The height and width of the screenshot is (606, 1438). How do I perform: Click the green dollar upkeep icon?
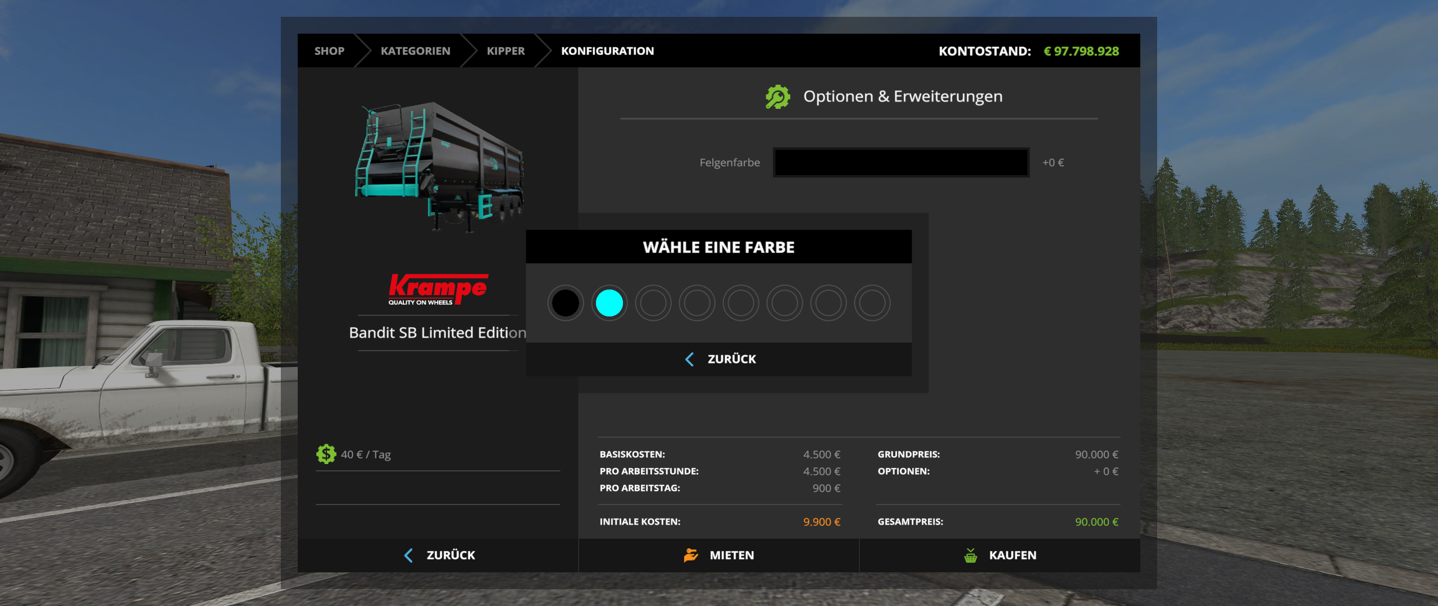(x=326, y=454)
